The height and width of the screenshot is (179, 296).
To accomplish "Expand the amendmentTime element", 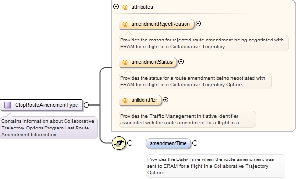I will (x=195, y=143).
